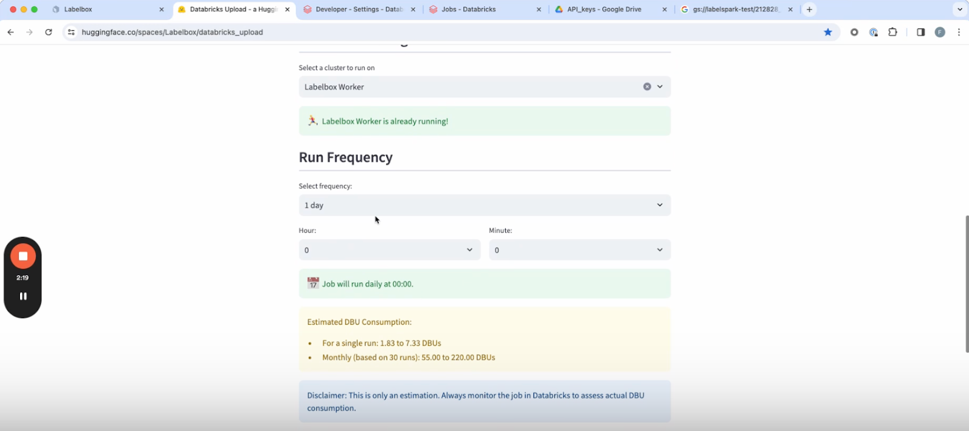Click 'Estimated DBU Consumption:' text
This screenshot has width=969, height=431.
point(359,322)
